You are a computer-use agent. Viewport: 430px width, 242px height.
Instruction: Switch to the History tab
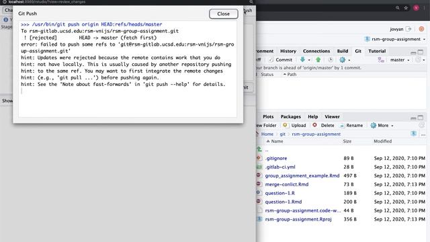coord(288,51)
